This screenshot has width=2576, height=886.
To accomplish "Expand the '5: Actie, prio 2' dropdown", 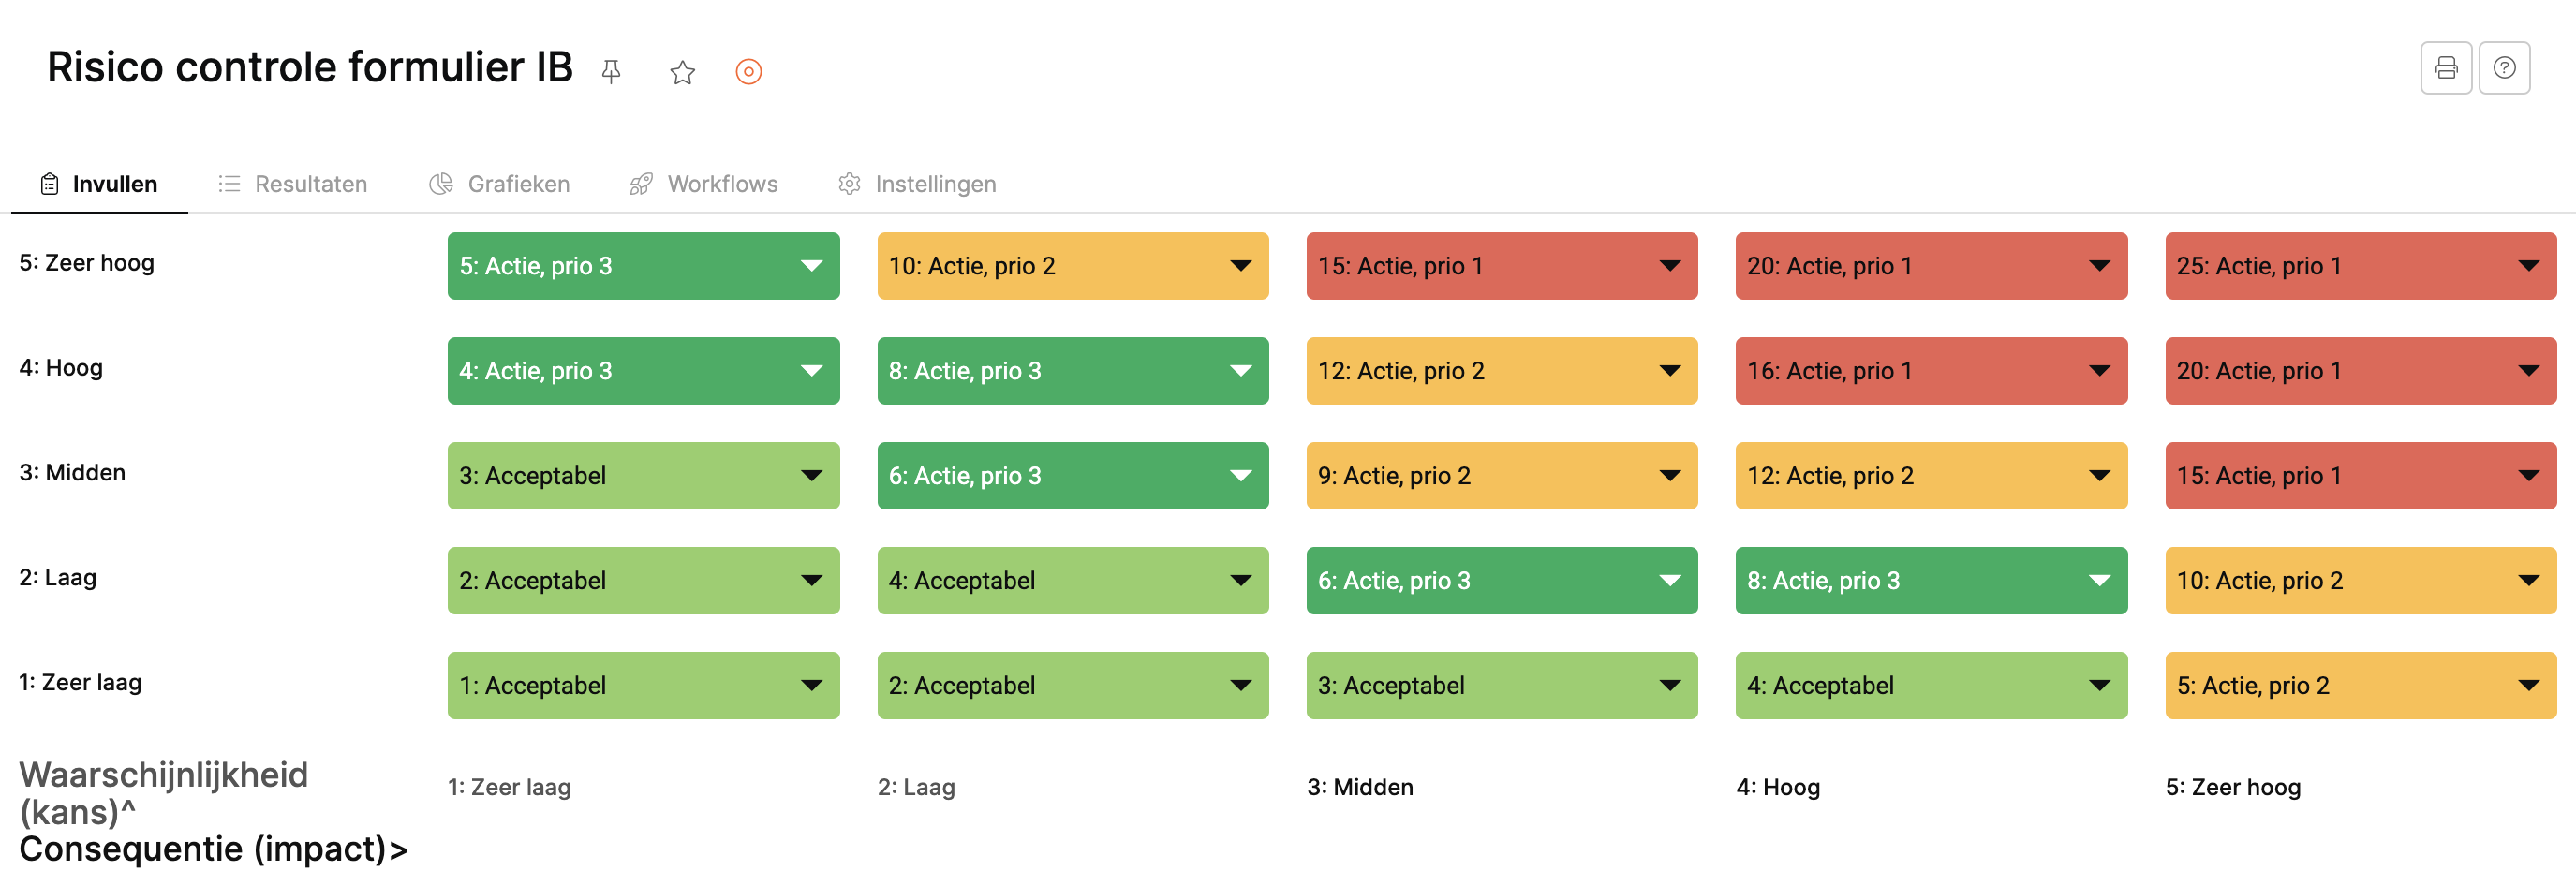I will tap(2360, 686).
